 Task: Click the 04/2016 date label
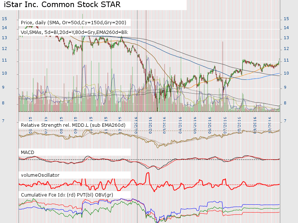tap(180, 125)
